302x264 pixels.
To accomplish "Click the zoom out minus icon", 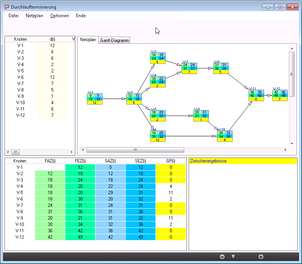I will (222, 257).
